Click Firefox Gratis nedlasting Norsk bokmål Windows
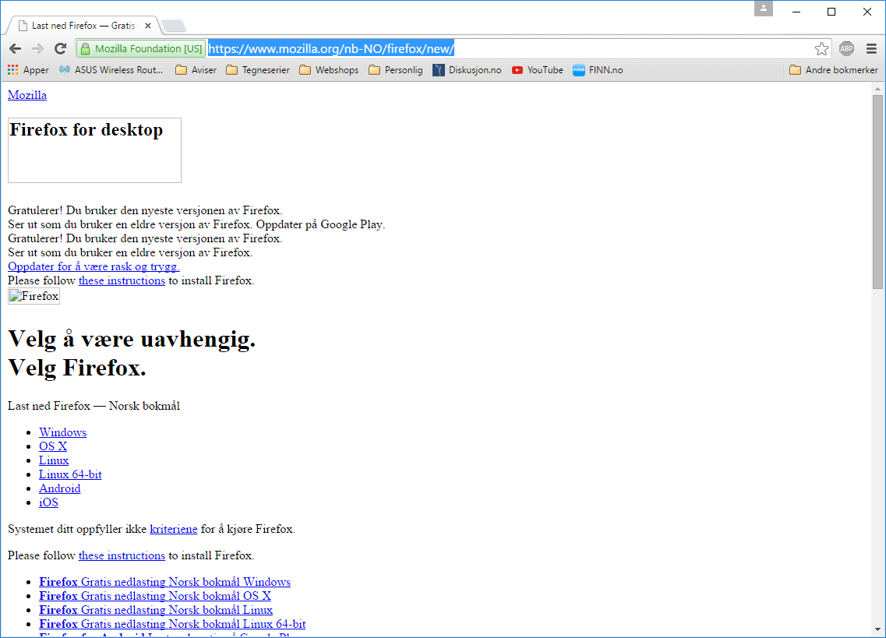Viewport: 886px width, 638px height. 165,582
